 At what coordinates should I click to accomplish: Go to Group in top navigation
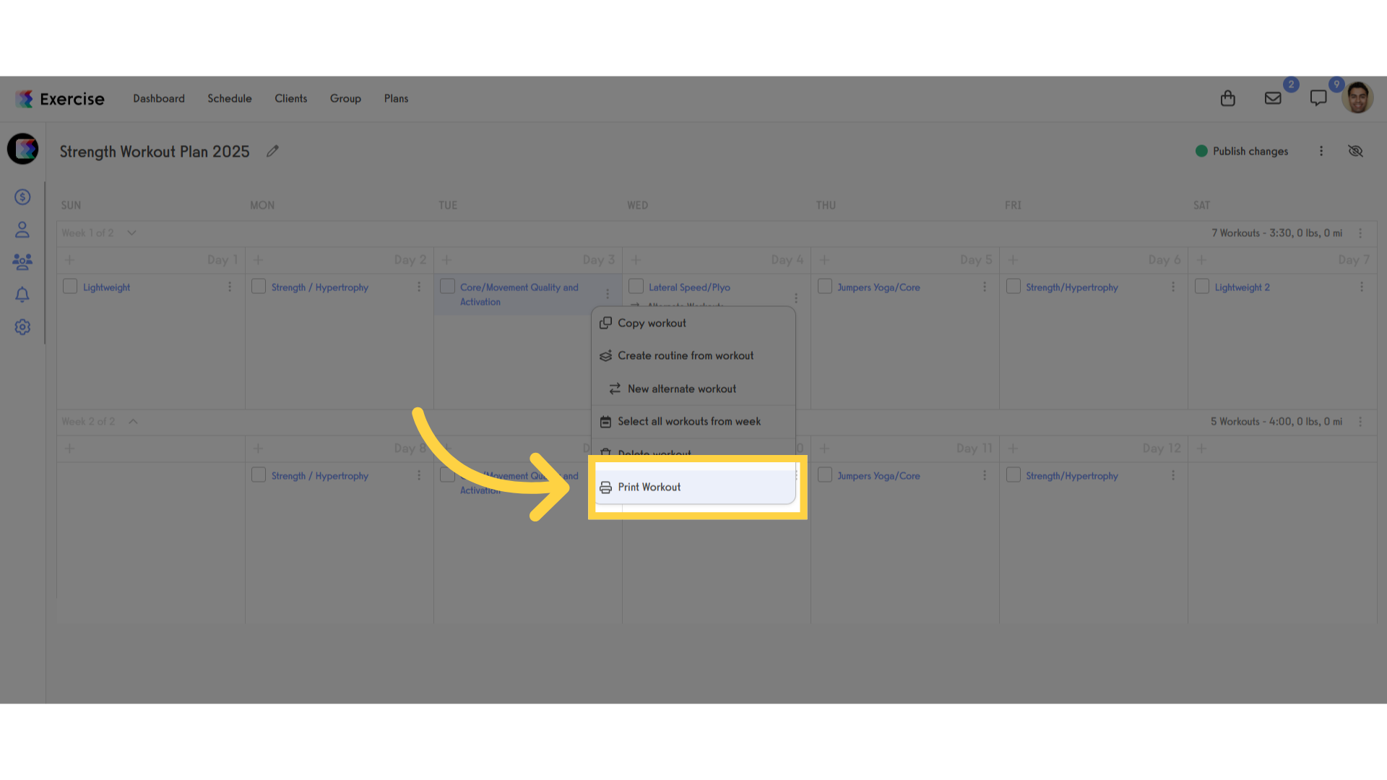tap(345, 99)
